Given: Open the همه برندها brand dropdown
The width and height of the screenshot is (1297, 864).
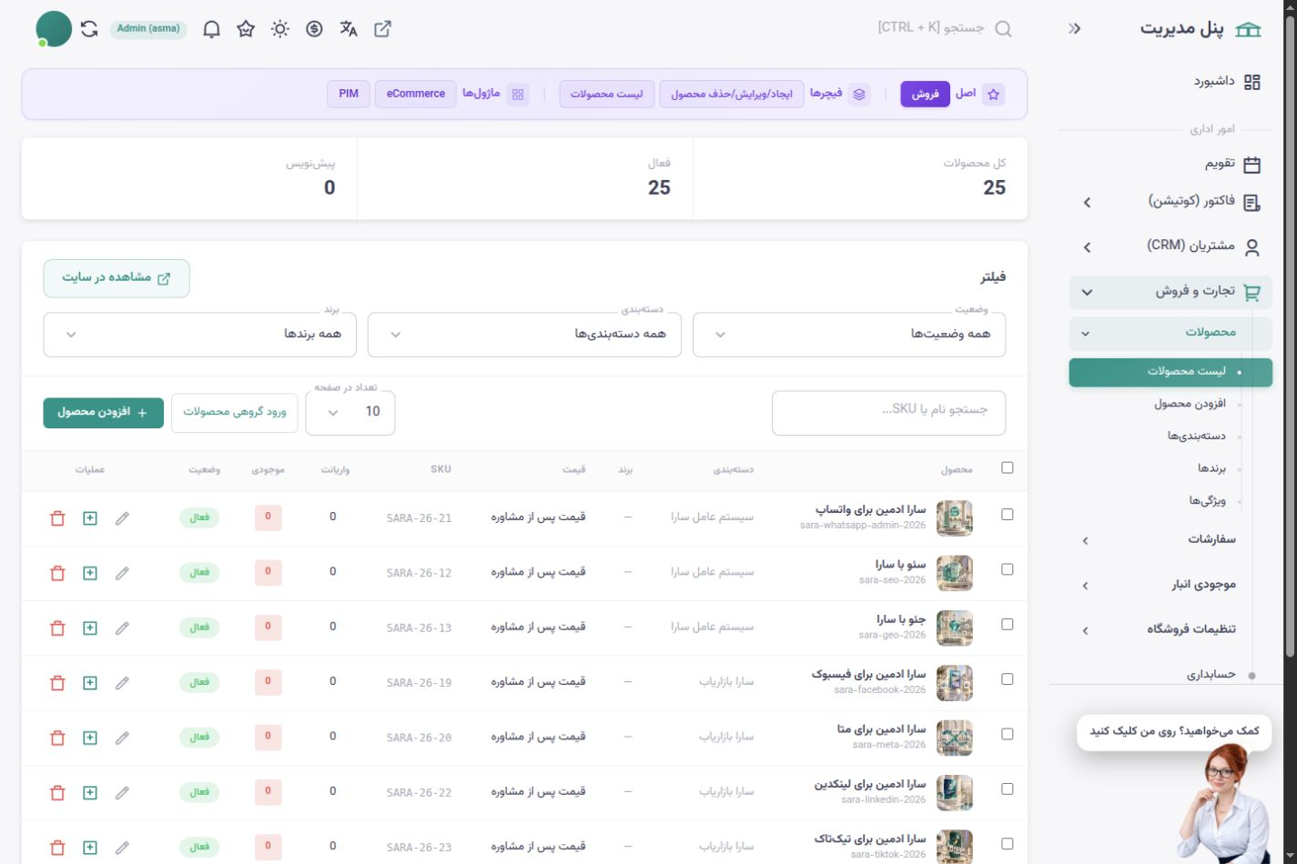Looking at the screenshot, I should pos(199,335).
